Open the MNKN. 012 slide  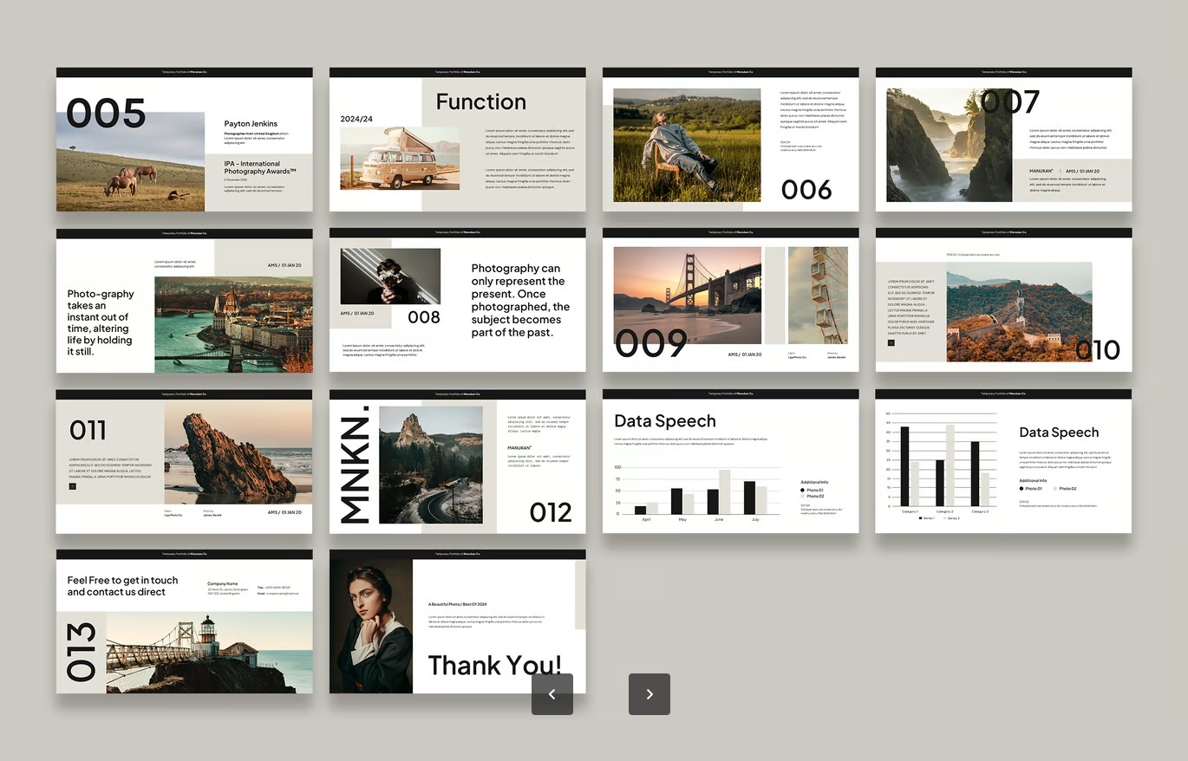click(457, 462)
